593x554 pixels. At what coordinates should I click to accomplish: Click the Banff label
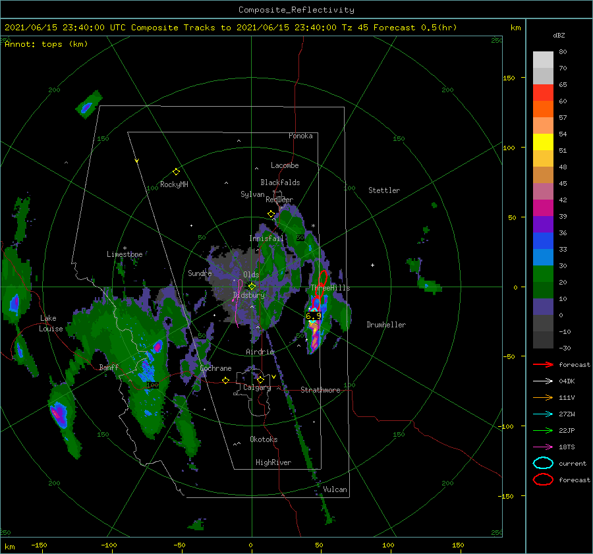109,367
